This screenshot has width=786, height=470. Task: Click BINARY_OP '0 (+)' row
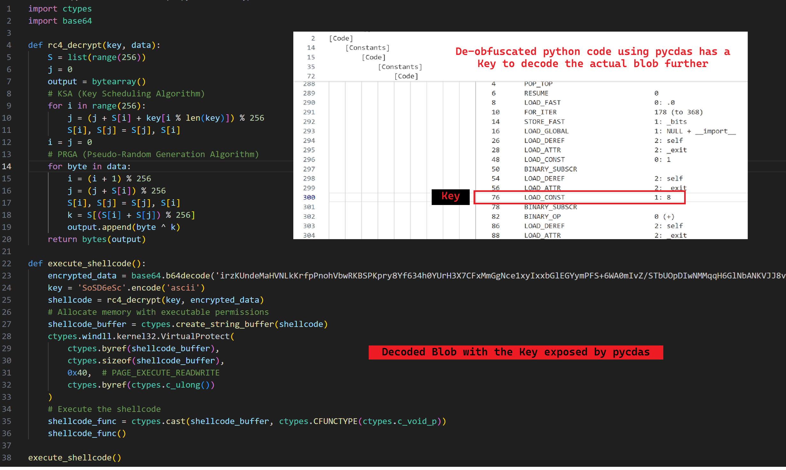(x=583, y=216)
